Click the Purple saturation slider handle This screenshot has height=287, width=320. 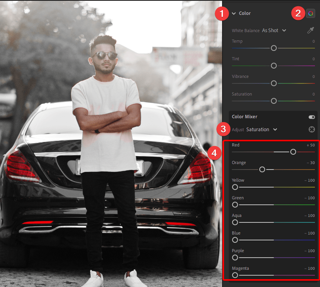(235, 257)
